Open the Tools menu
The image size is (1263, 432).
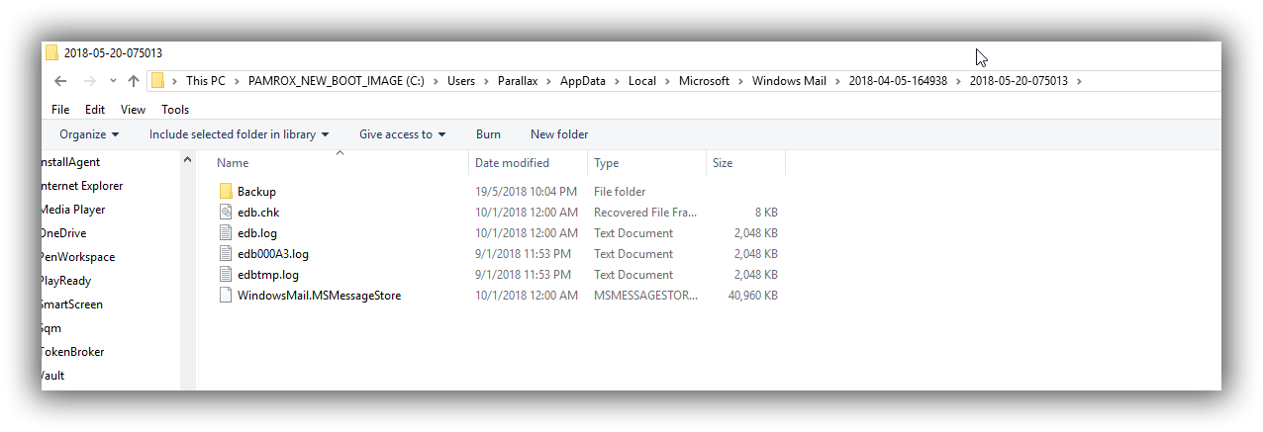pyautogui.click(x=175, y=110)
